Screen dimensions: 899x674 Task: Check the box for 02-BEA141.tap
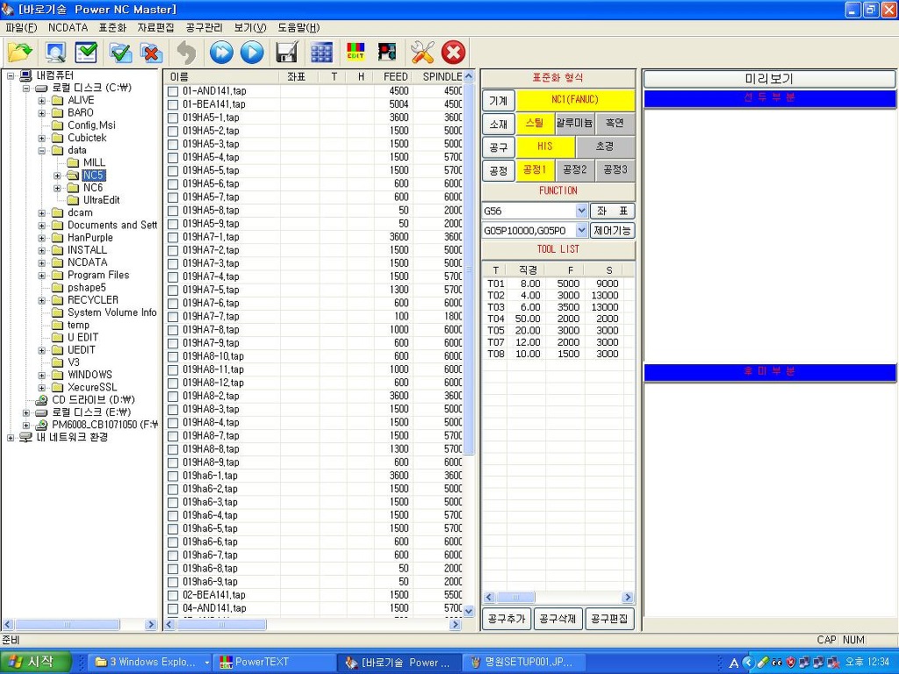point(173,595)
